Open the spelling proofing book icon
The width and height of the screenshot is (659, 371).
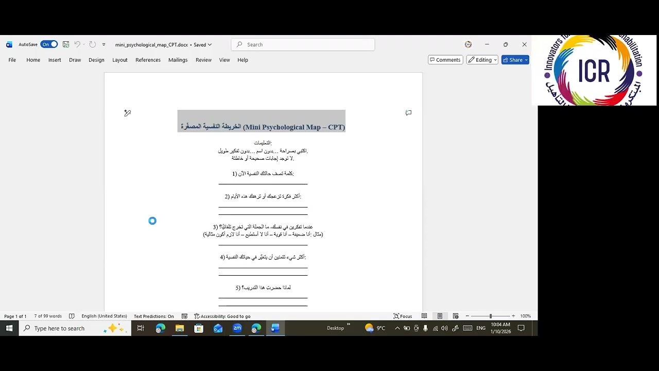(x=72, y=316)
